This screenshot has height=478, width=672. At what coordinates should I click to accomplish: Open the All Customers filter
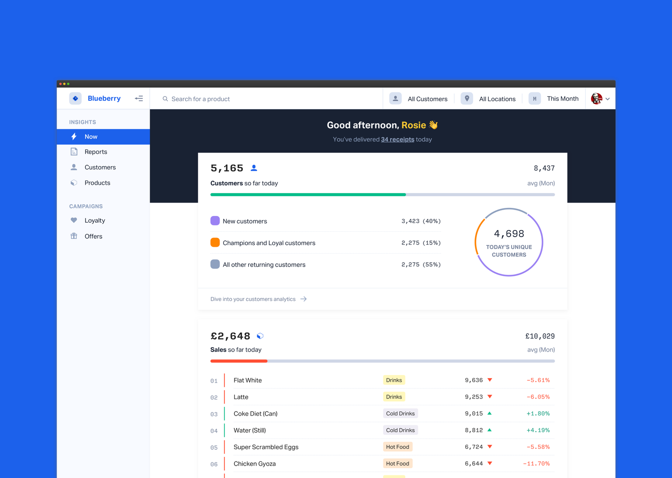coord(418,99)
